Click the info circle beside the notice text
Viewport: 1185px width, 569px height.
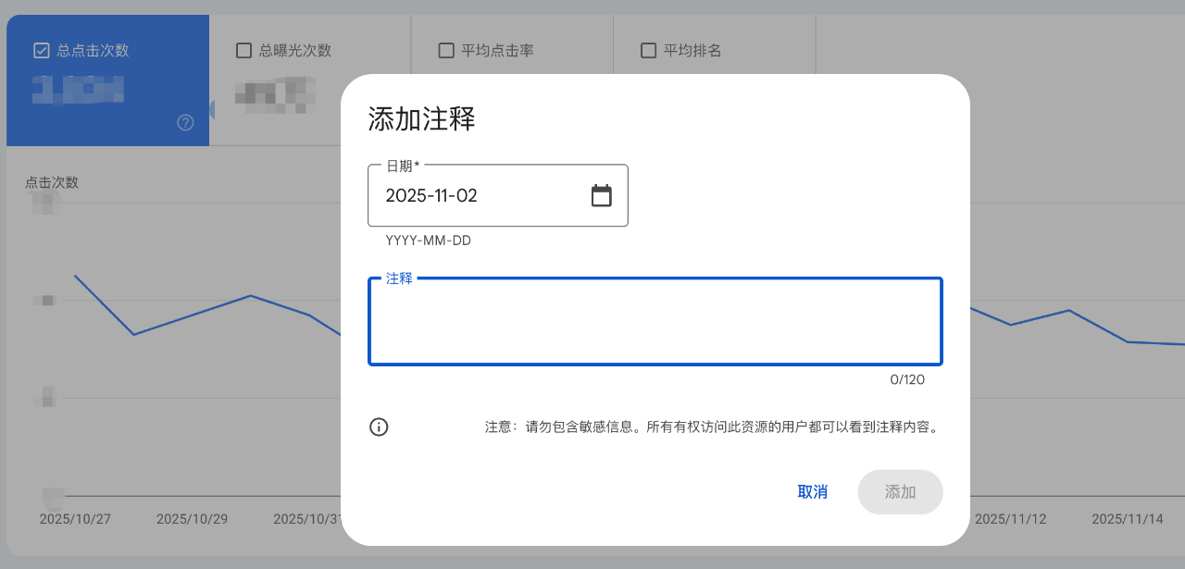[379, 427]
